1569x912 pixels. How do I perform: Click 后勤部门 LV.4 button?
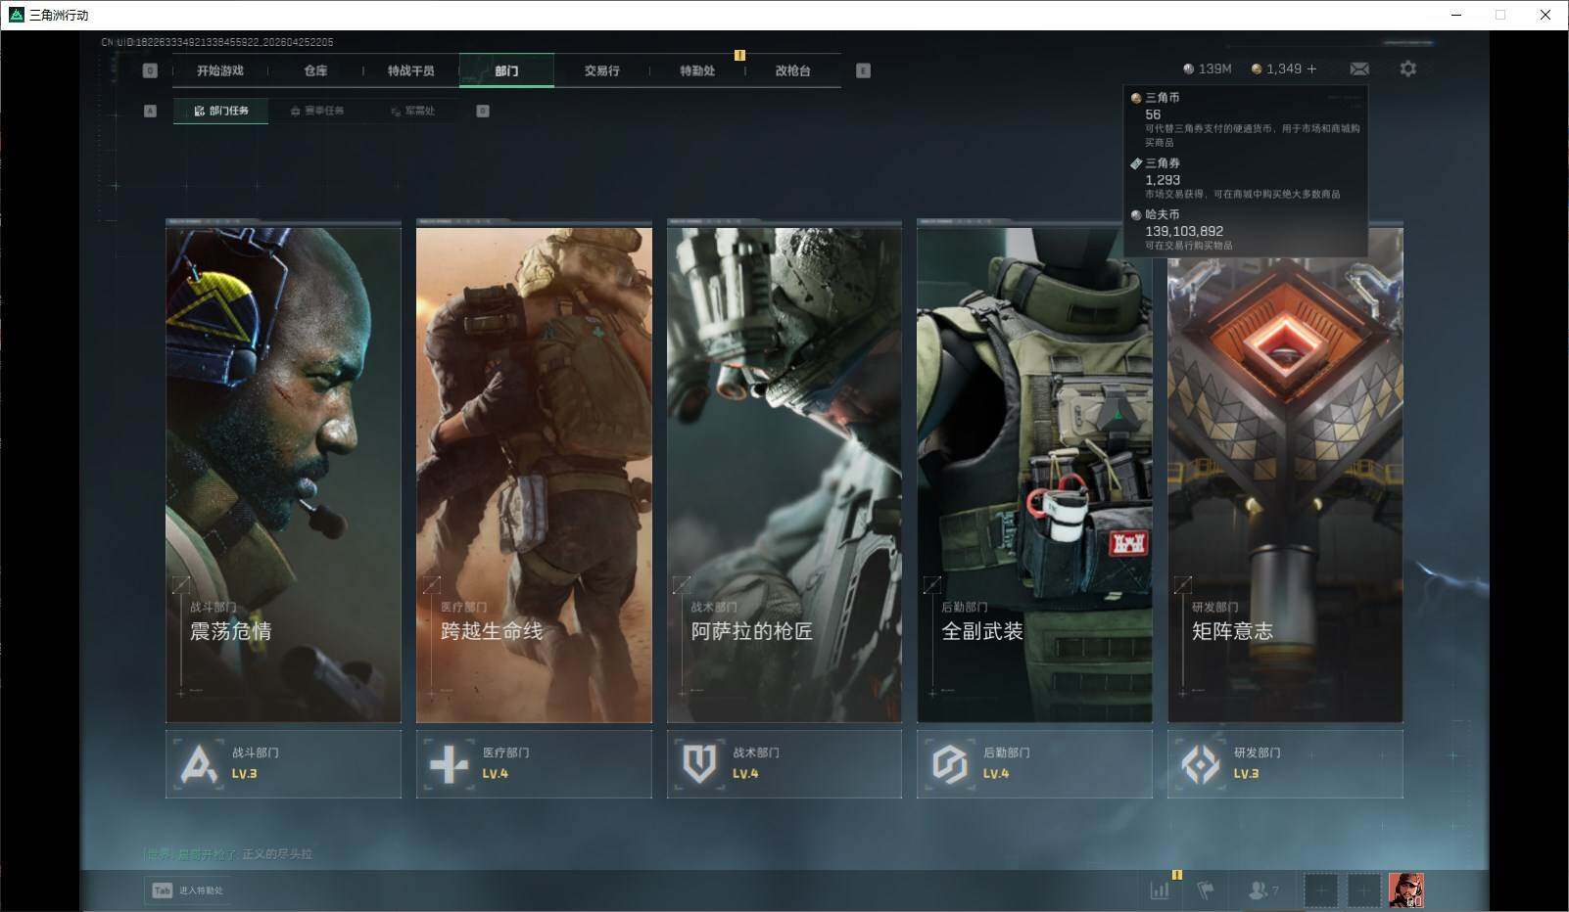[1034, 763]
